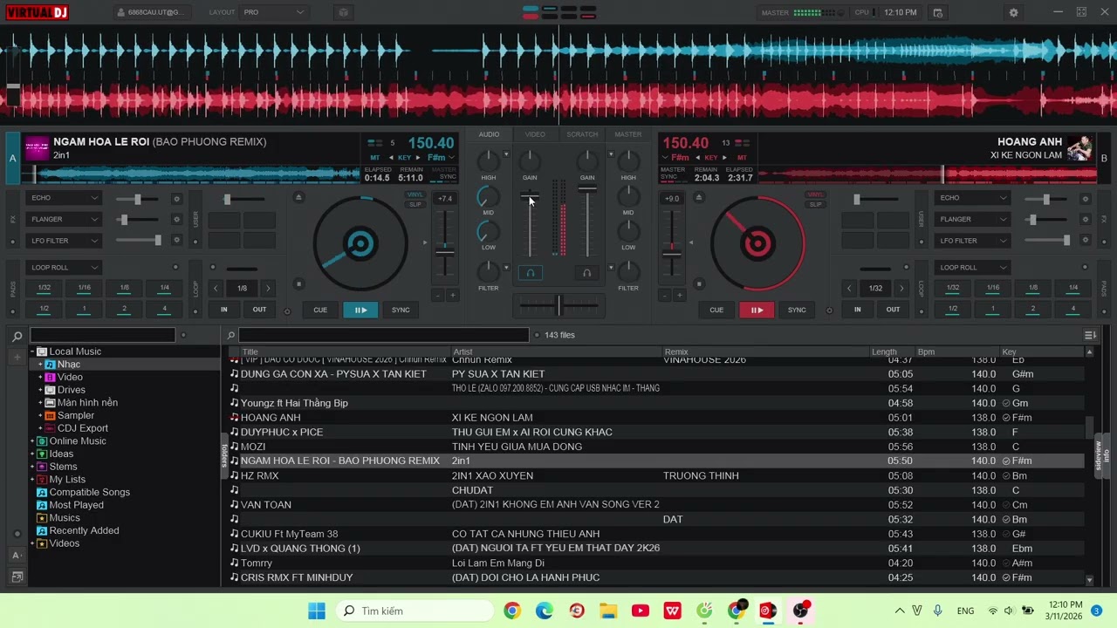Expand the Online Music folder
Image resolution: width=1117 pixels, height=628 pixels.
[32, 441]
